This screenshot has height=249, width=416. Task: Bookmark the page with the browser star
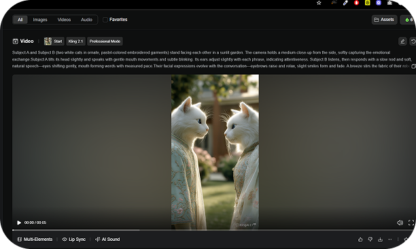click(319, 3)
